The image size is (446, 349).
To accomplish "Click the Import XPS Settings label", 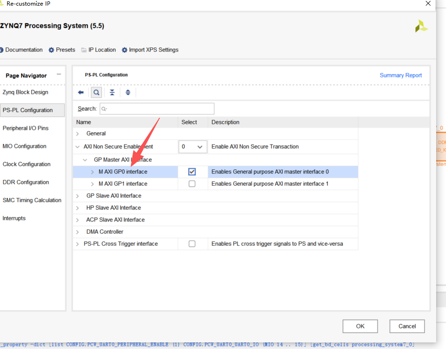I will (x=154, y=50).
